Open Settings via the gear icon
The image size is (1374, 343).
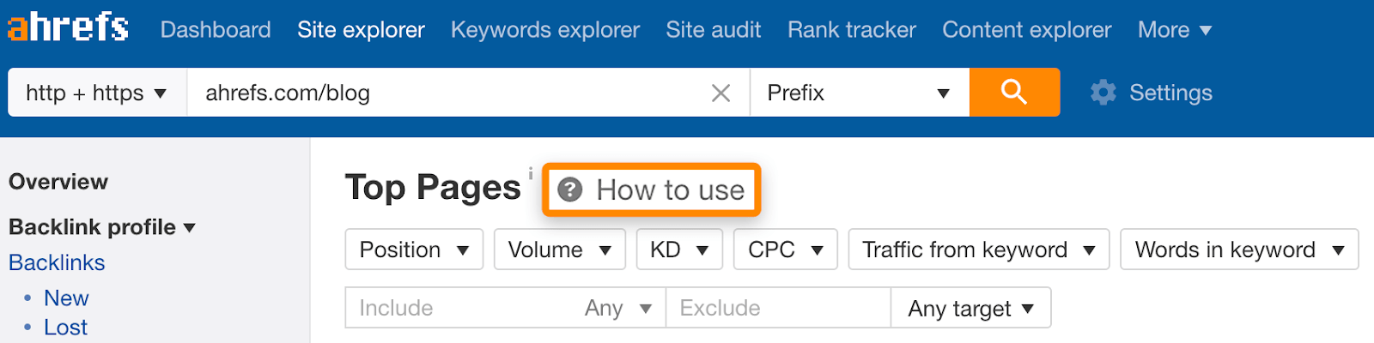click(x=1103, y=93)
